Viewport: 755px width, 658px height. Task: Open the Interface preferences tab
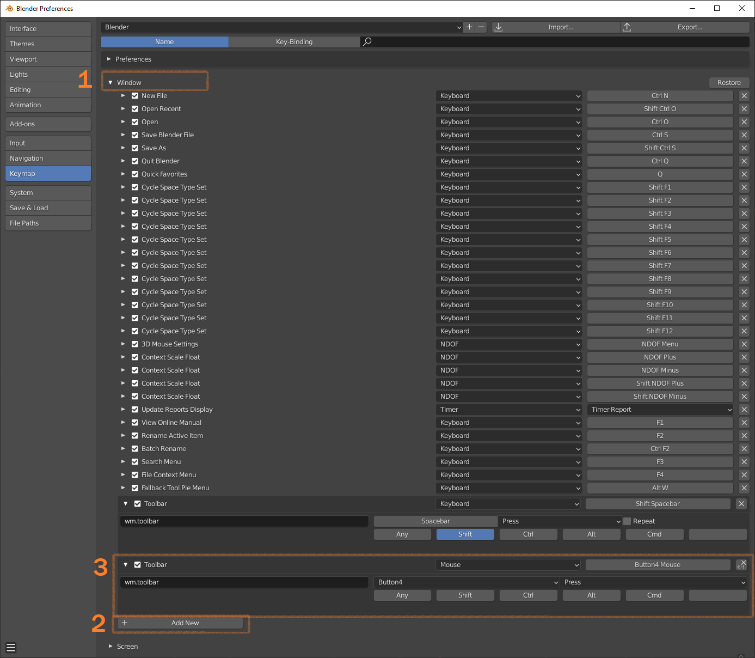(x=48, y=29)
